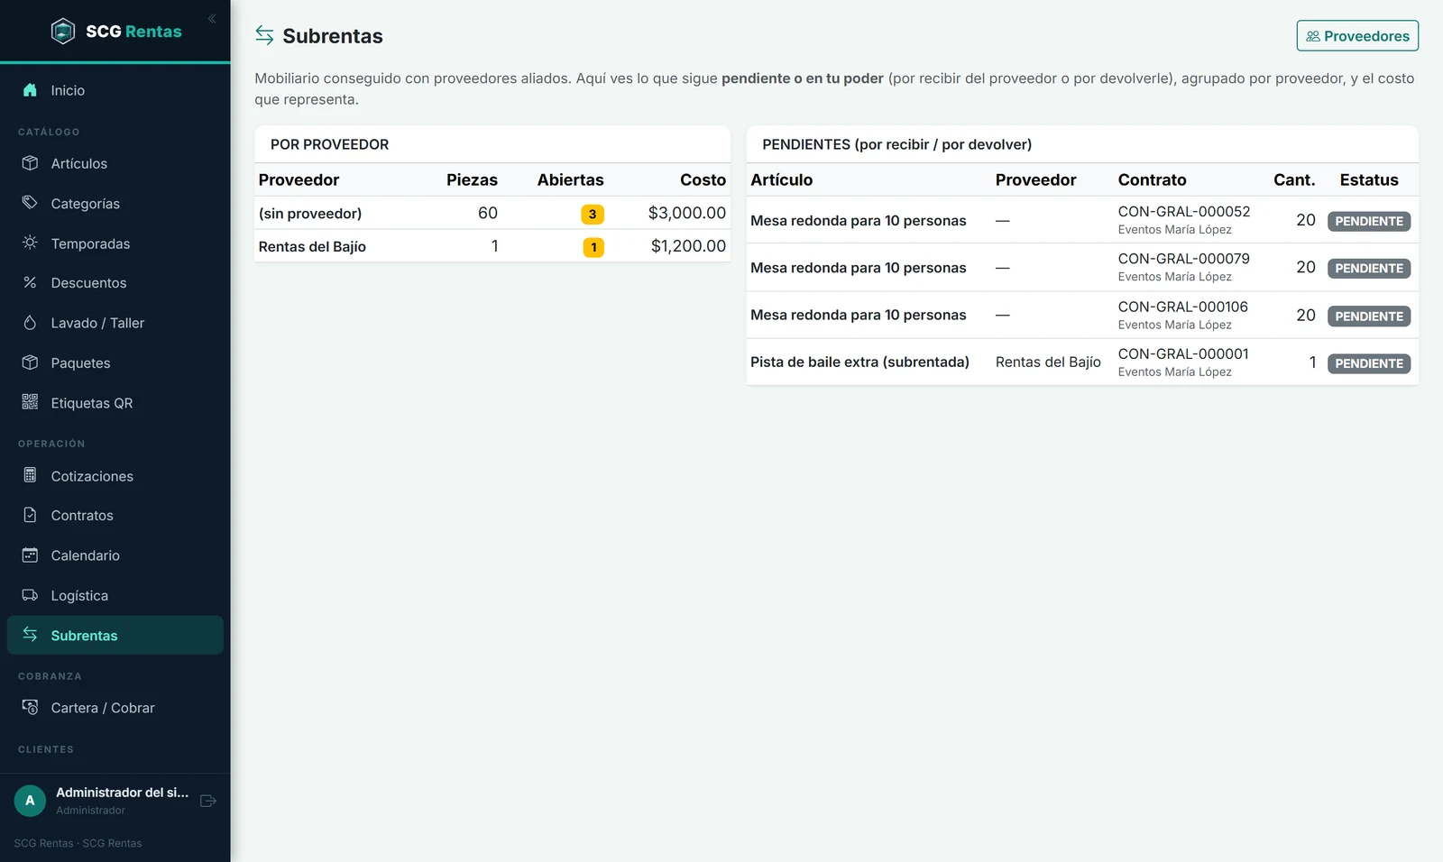The image size is (1443, 862).
Task: Click Pista de baile extra (subrentada)
Action: point(859,362)
